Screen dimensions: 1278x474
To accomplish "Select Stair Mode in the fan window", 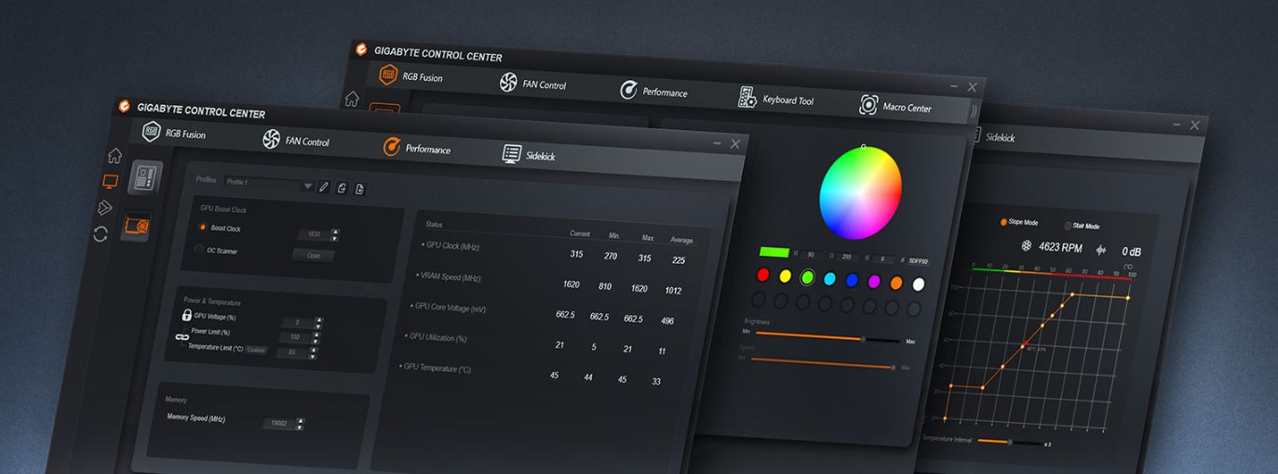I will pos(1069,225).
